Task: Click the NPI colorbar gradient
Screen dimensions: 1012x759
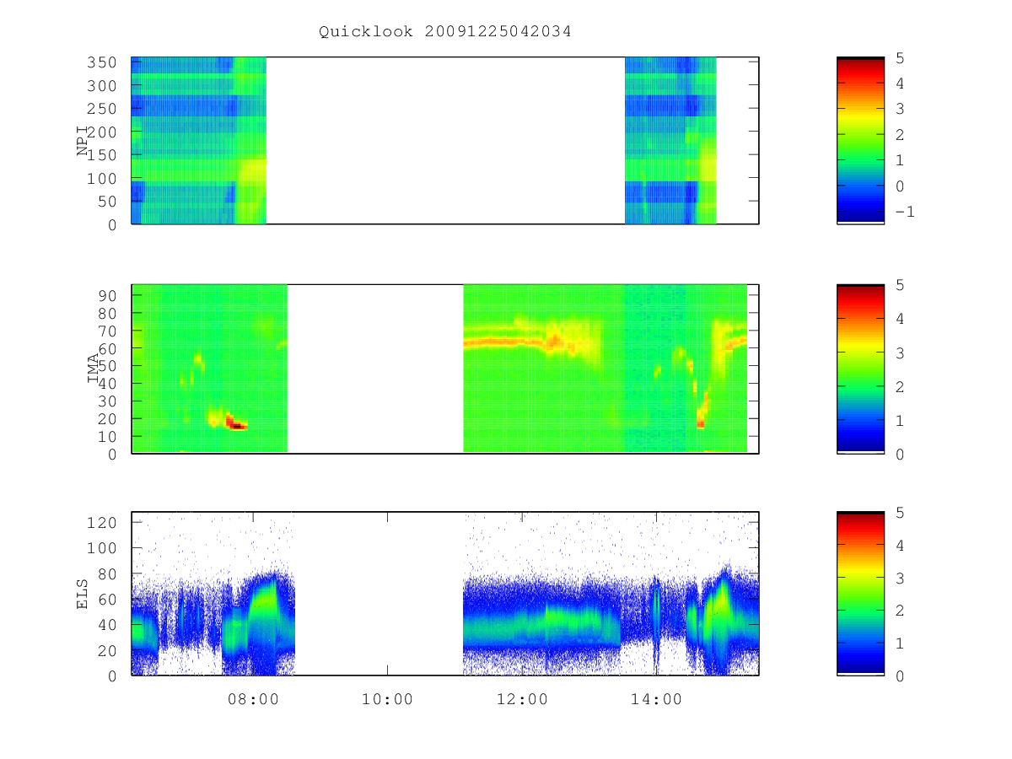Action: [860, 140]
